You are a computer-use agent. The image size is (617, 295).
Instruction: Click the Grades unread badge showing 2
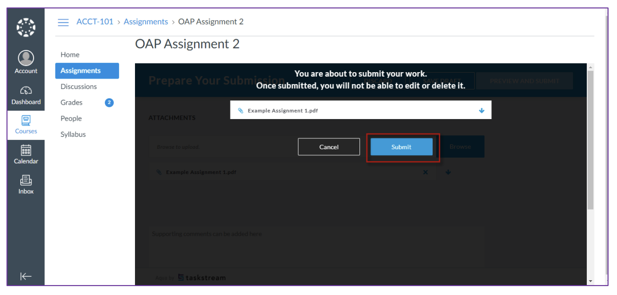pos(109,103)
